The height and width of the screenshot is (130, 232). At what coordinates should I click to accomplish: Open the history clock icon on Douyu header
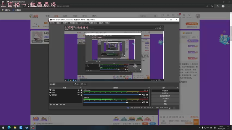pyautogui.click(x=163, y=15)
